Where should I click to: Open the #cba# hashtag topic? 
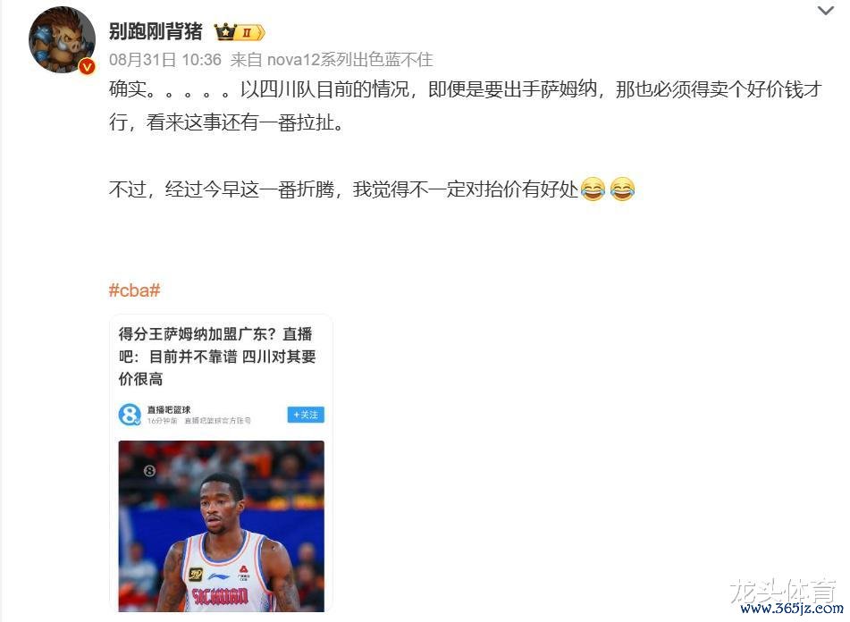[134, 290]
